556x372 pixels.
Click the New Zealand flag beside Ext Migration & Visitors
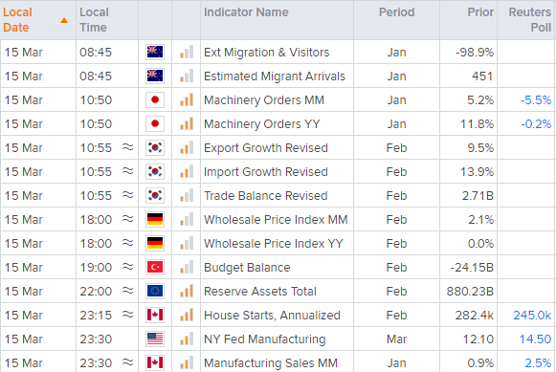point(155,52)
